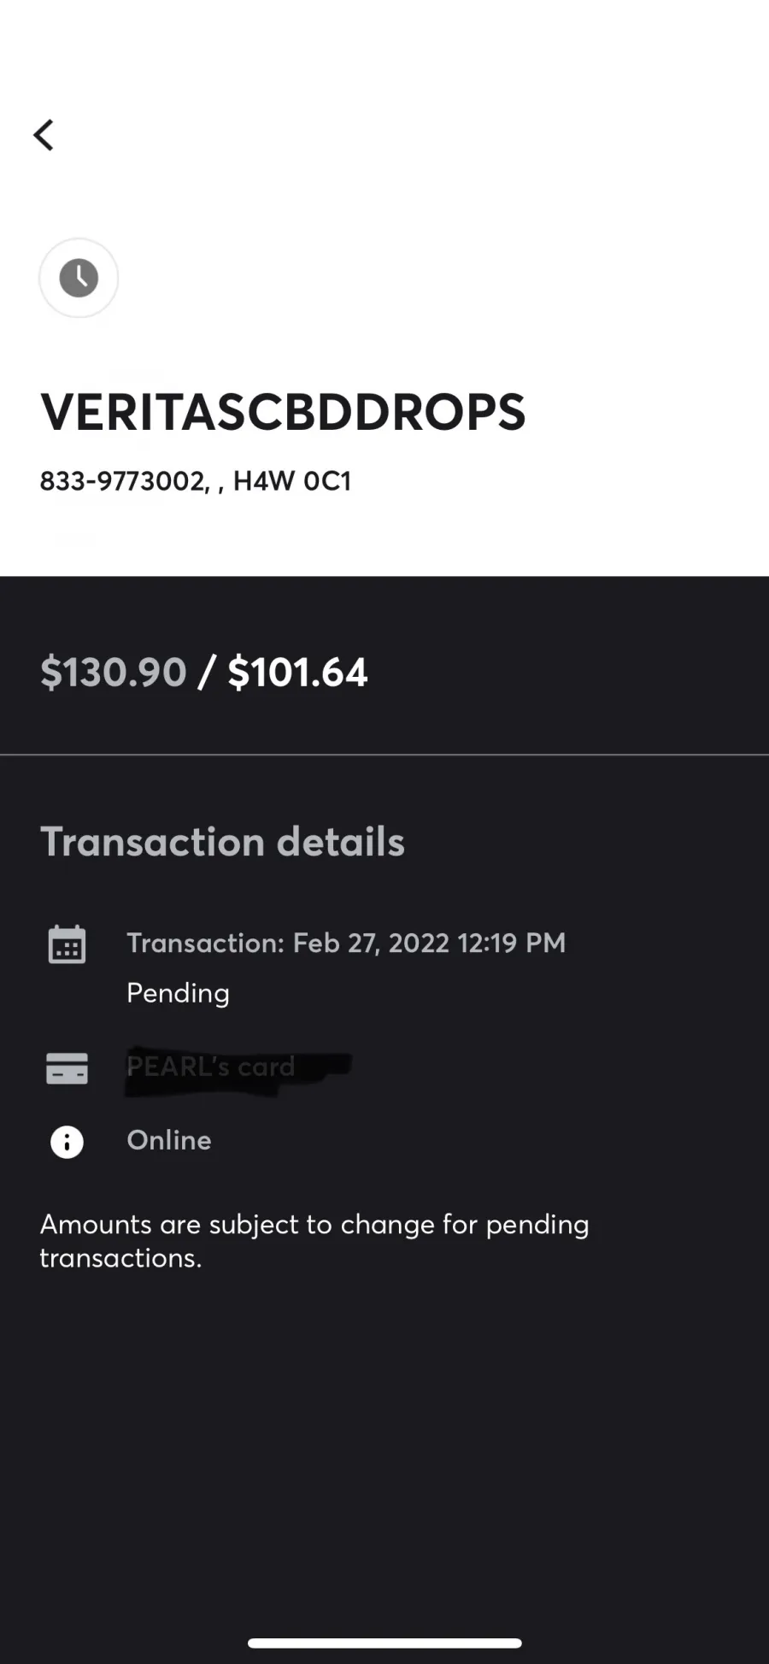The width and height of the screenshot is (769, 1664).
Task: Tap the info circle icon beside Online
Action: [67, 1142]
